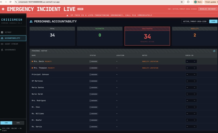The width and height of the screenshot is (218, 133).
Task: Bookmark this page with the star icon
Action: [181, 2]
